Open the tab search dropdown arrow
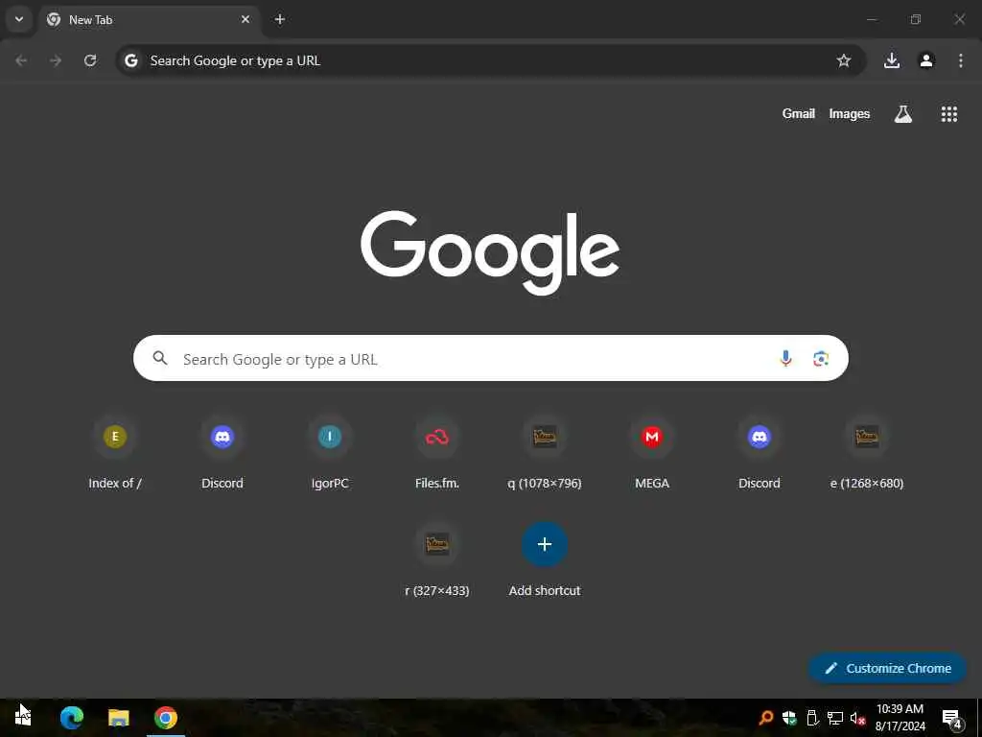 19,19
